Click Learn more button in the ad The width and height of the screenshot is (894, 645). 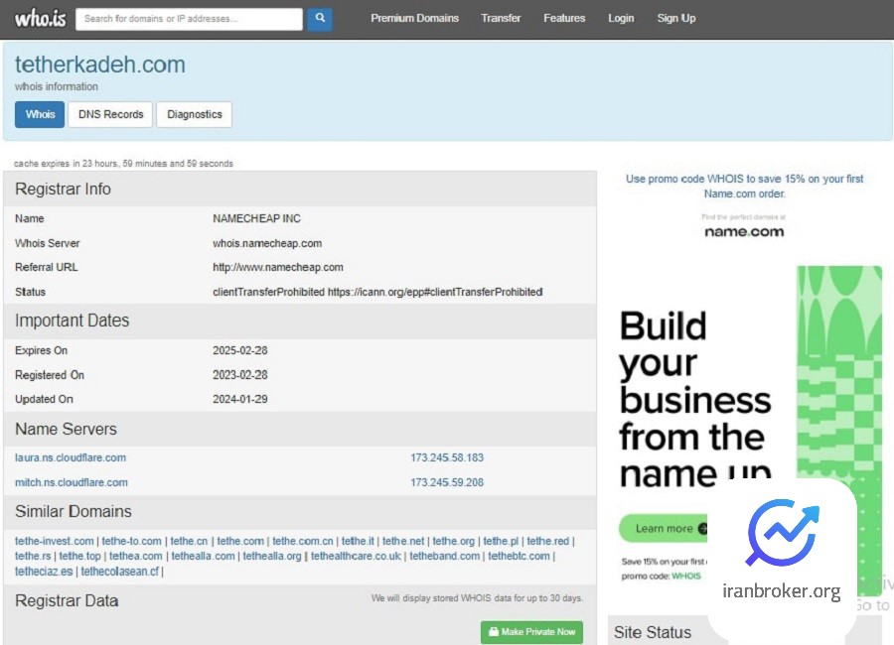point(665,529)
